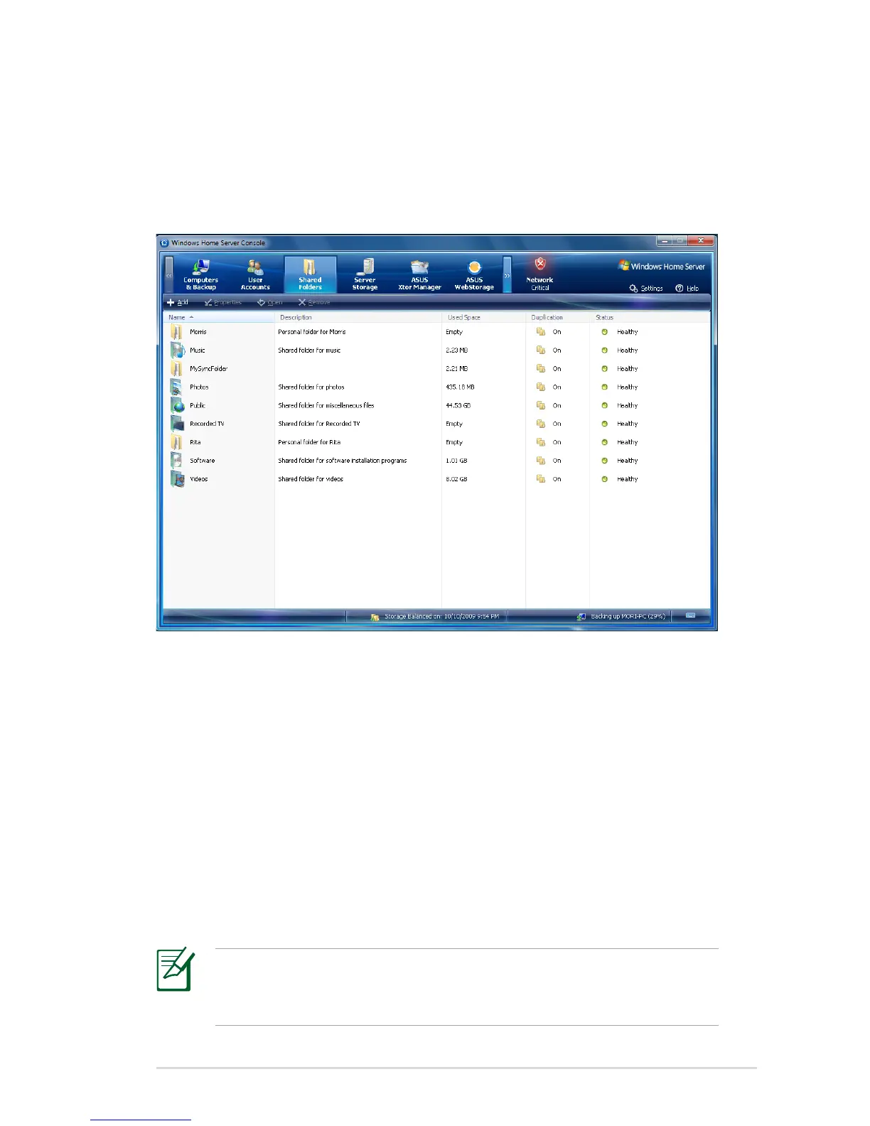
Task: Click the Properties toolbar button
Action: [222, 302]
